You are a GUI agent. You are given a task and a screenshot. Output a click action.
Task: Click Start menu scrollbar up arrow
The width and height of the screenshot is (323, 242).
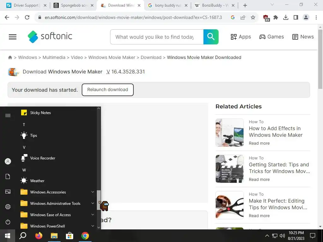[x=99, y=108]
